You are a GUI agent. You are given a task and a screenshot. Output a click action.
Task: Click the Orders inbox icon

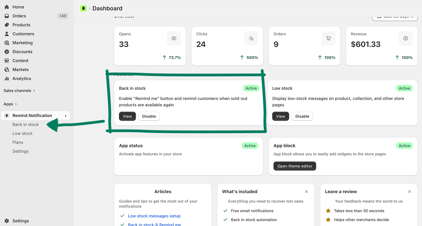[7, 16]
